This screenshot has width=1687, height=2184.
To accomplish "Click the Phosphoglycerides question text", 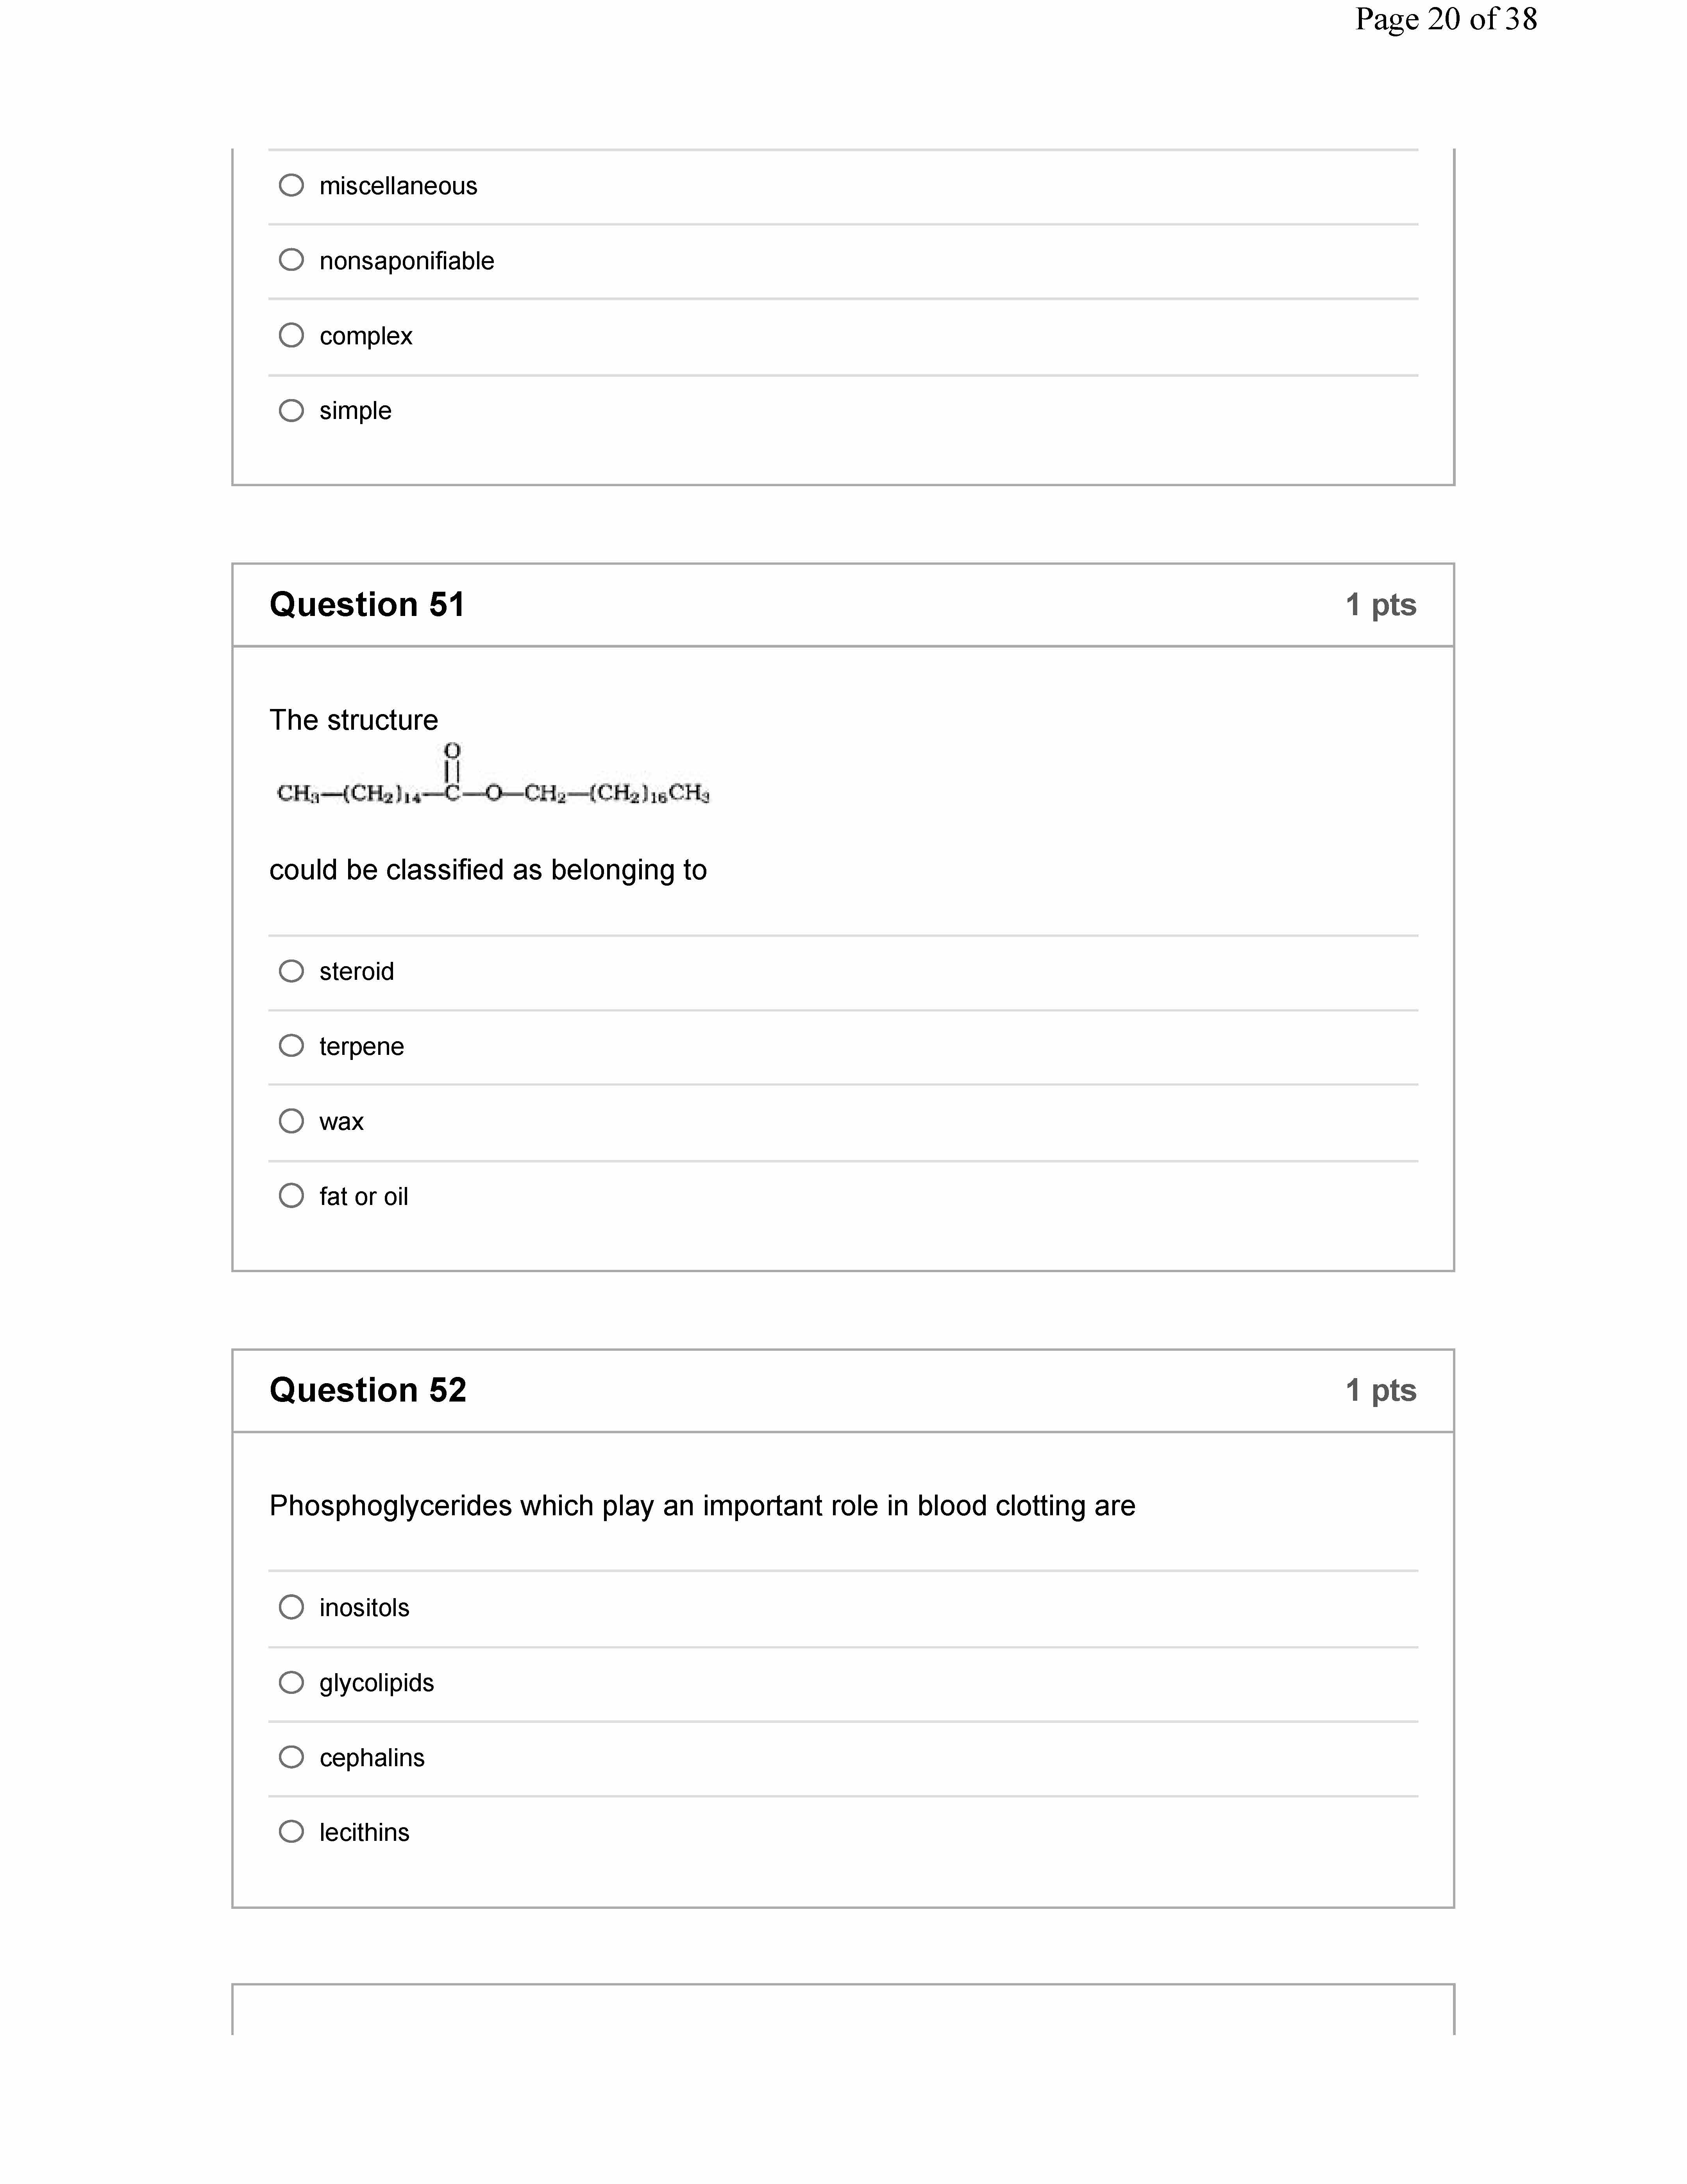I will click(702, 1506).
